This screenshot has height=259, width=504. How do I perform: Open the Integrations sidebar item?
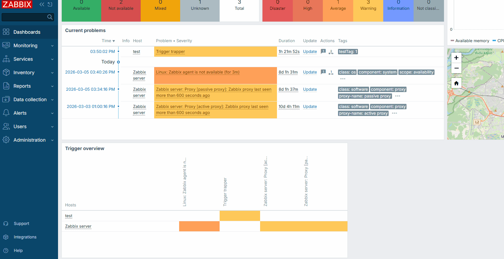[x=25, y=237]
